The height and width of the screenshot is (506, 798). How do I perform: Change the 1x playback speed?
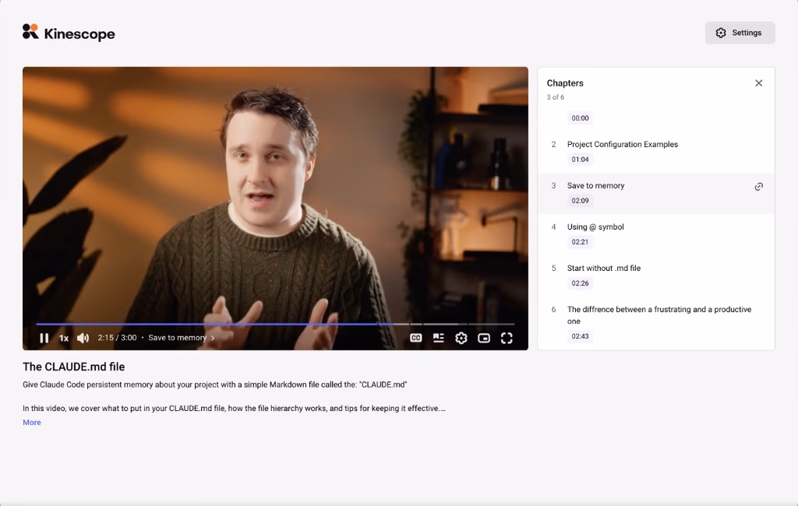pos(64,338)
